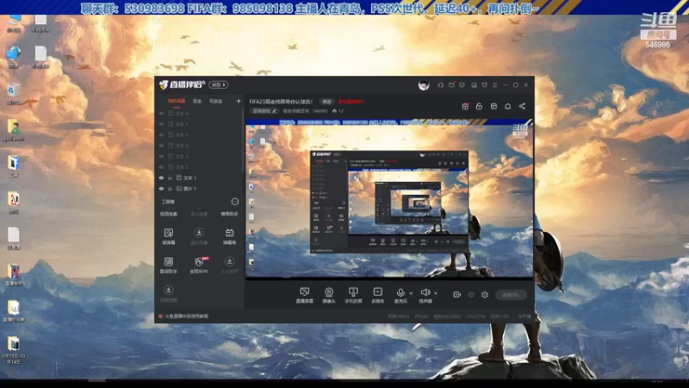689x388 pixels.
Task: Add phone screen mirroring source
Action: click(353, 295)
